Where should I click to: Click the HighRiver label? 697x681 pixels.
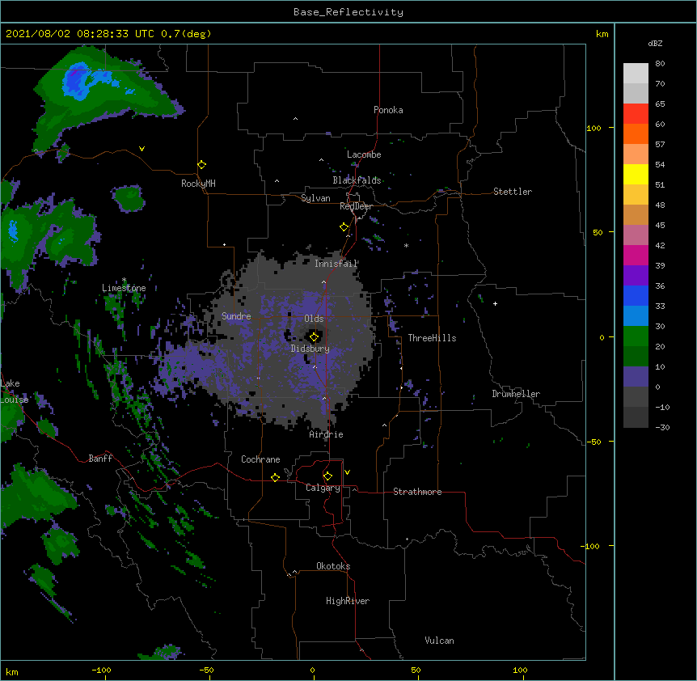click(347, 601)
